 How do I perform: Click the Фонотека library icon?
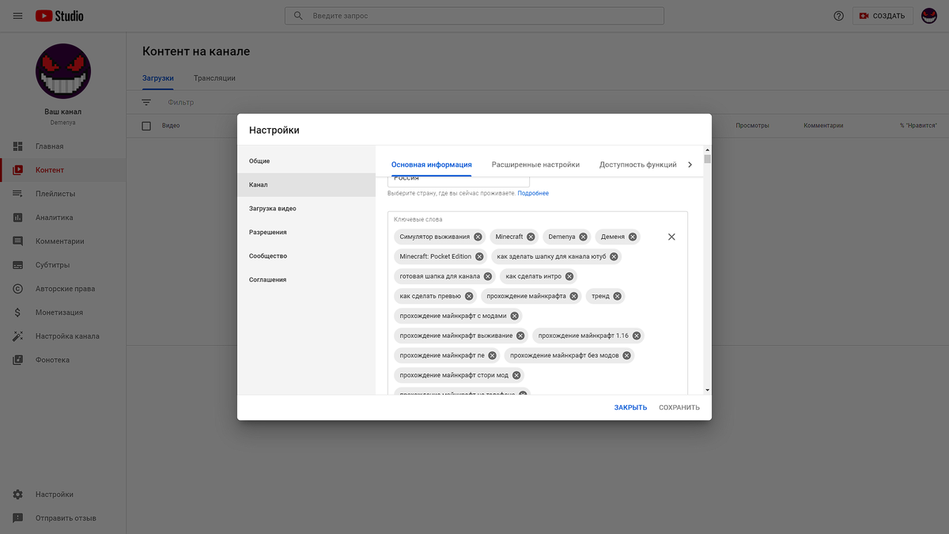(x=17, y=360)
